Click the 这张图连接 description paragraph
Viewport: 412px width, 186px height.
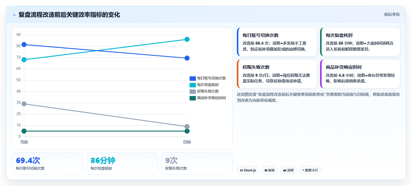[x=318, y=97]
